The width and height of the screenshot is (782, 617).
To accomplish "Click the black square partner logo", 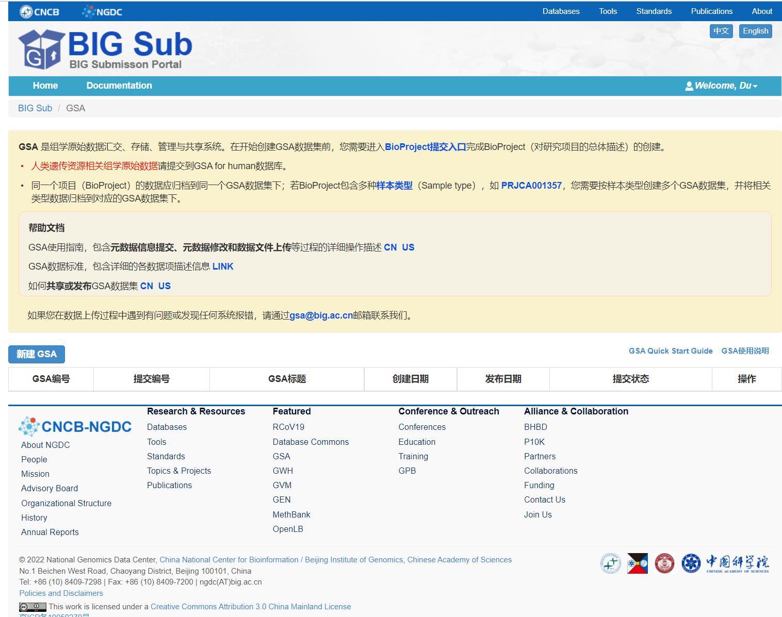I will pos(638,563).
